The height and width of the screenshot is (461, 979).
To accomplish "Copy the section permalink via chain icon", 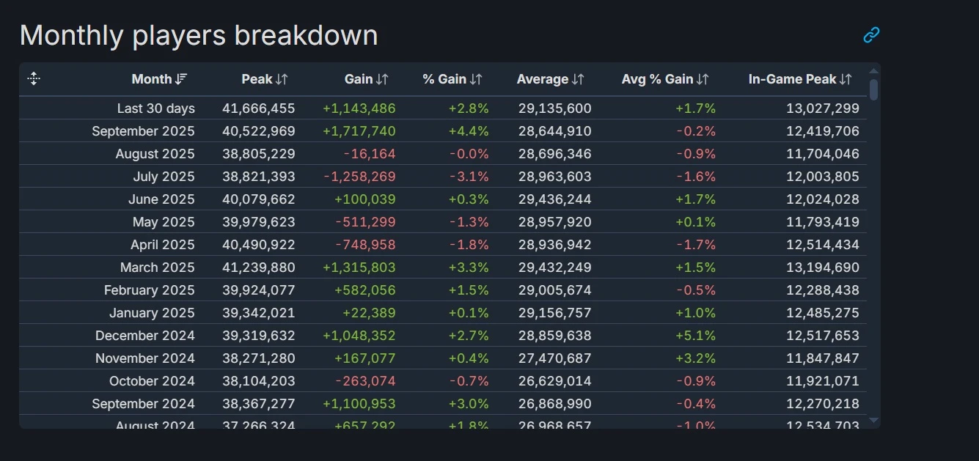I will click(870, 34).
